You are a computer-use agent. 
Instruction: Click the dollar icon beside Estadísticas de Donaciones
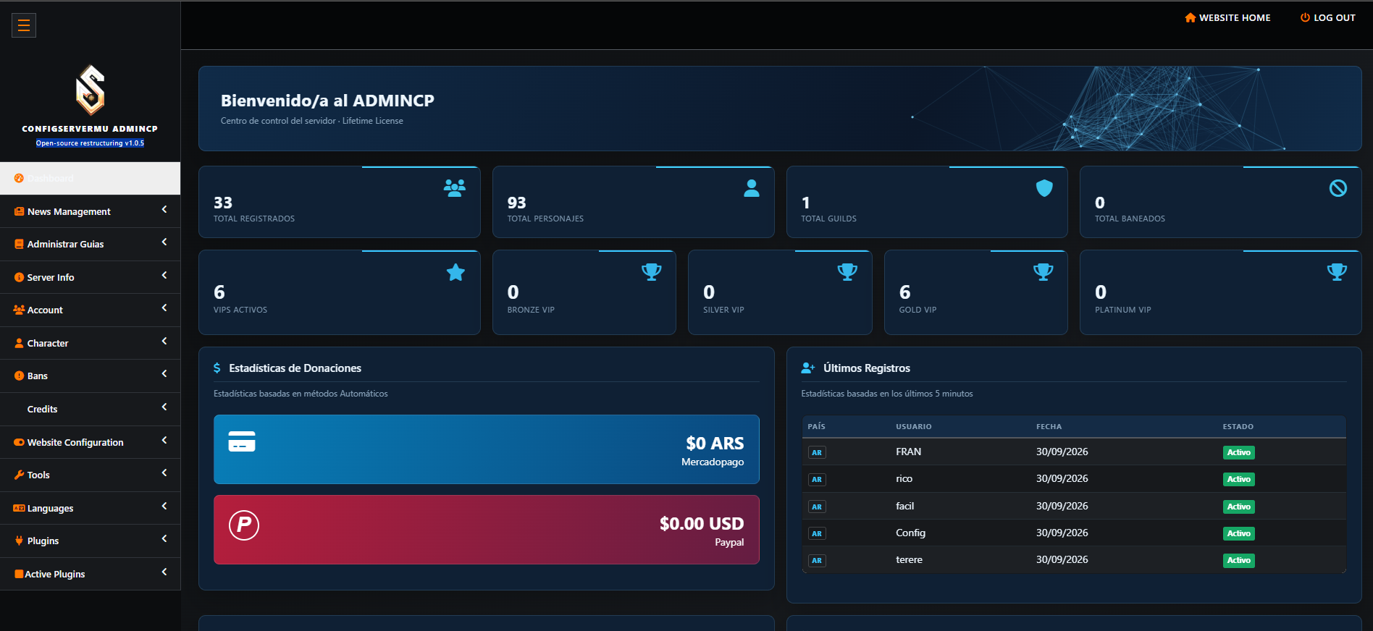pos(217,368)
